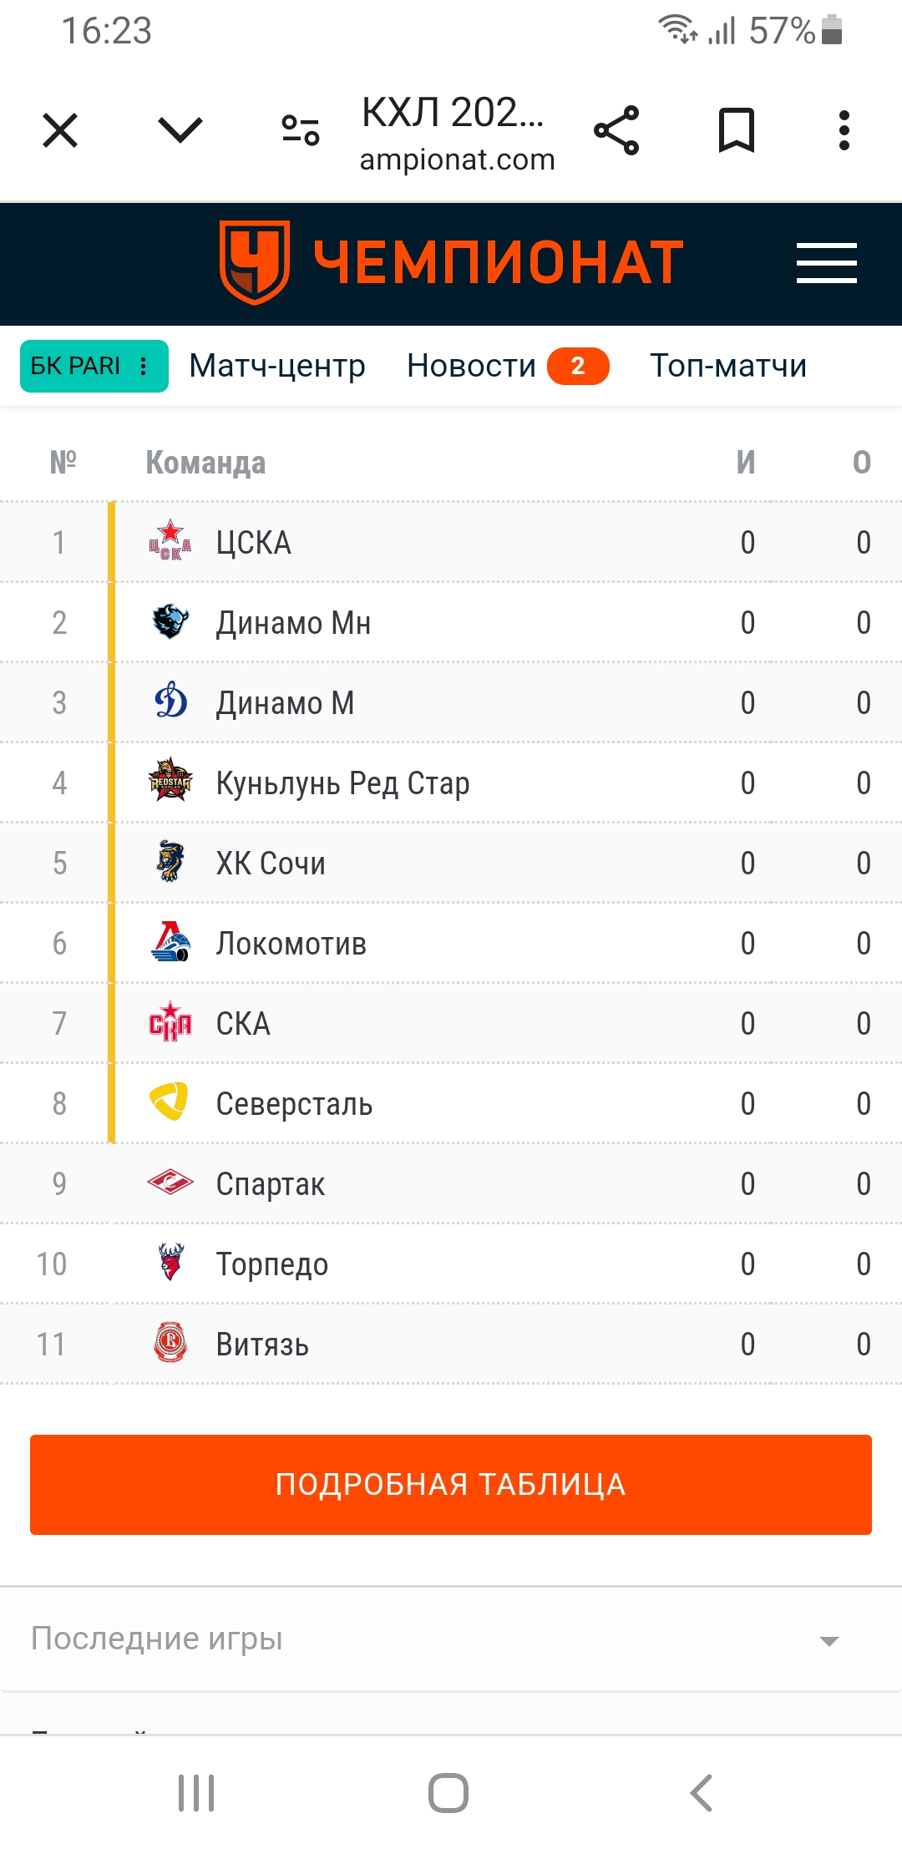Tap the ЦСКА team logo

170,541
